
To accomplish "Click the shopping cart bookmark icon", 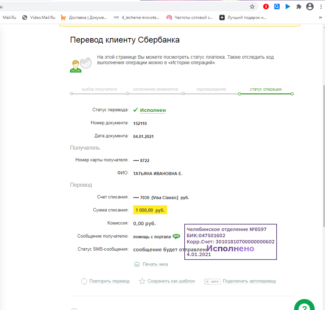I will coord(63,18).
